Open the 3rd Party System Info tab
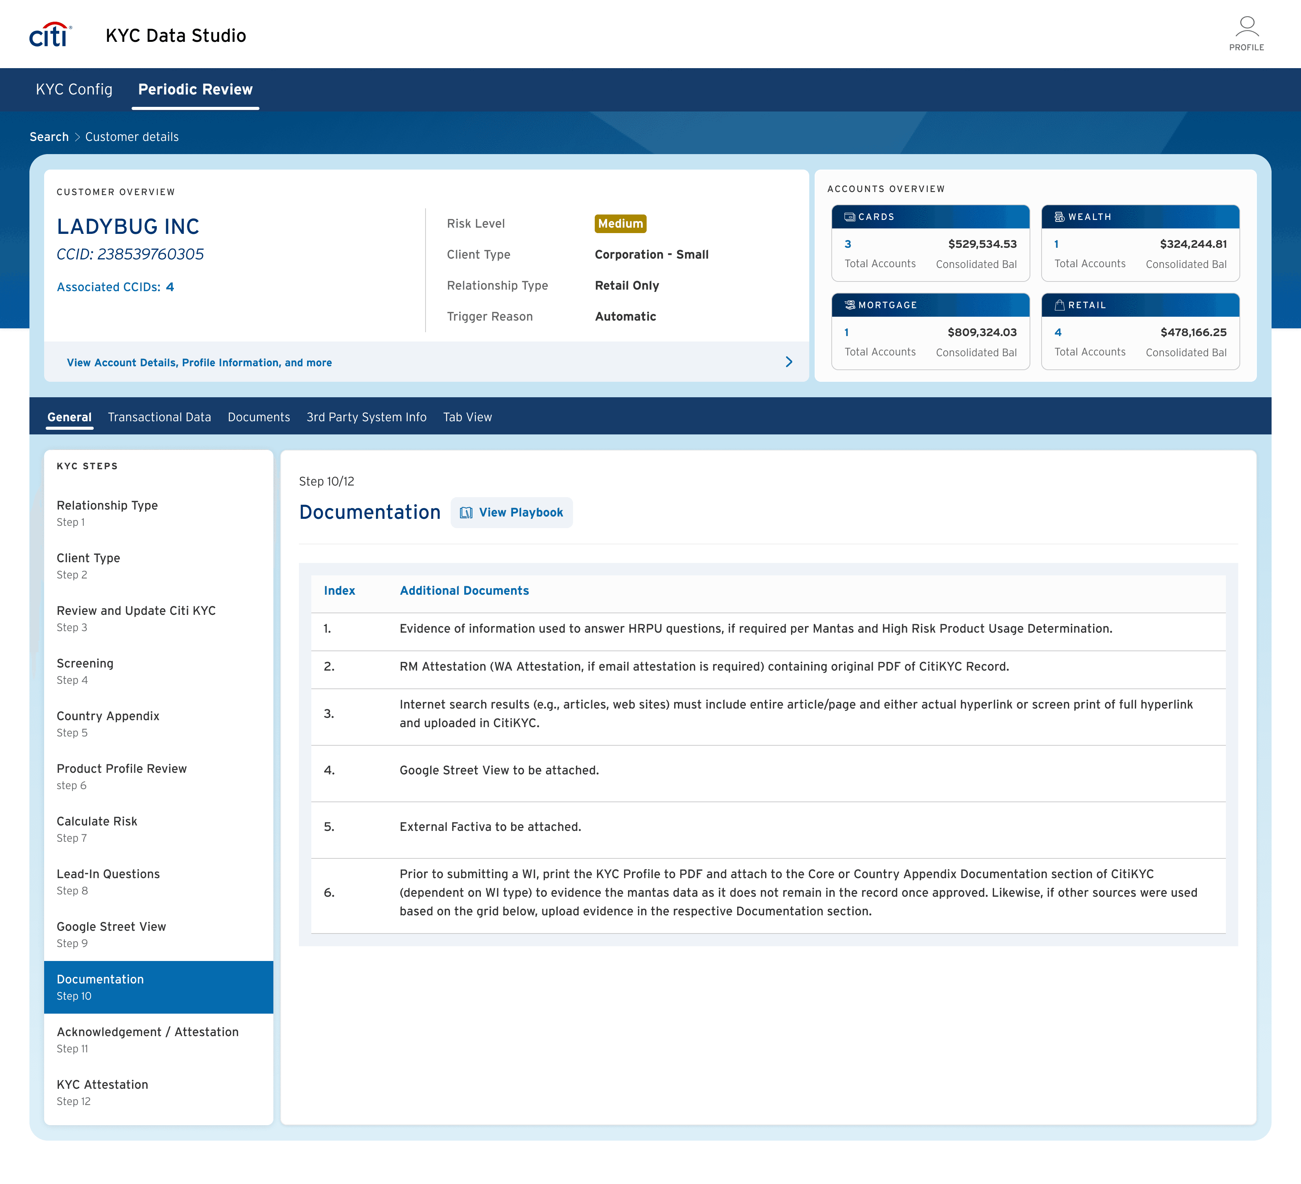Screen dimensions: 1301x1184 (x=366, y=417)
